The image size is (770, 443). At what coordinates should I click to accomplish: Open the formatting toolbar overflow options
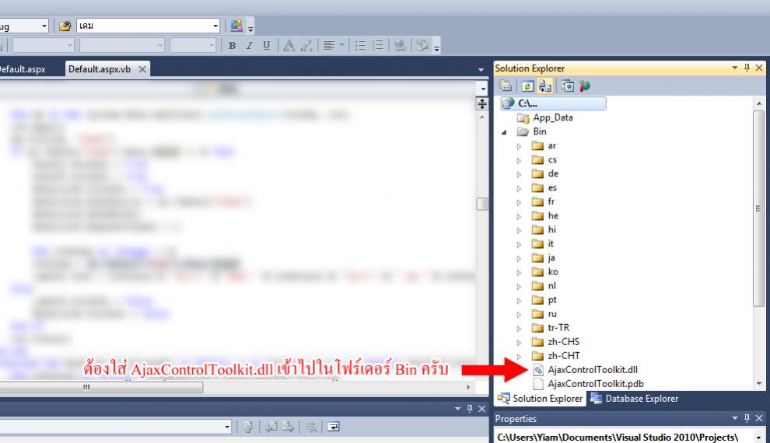coord(436,47)
